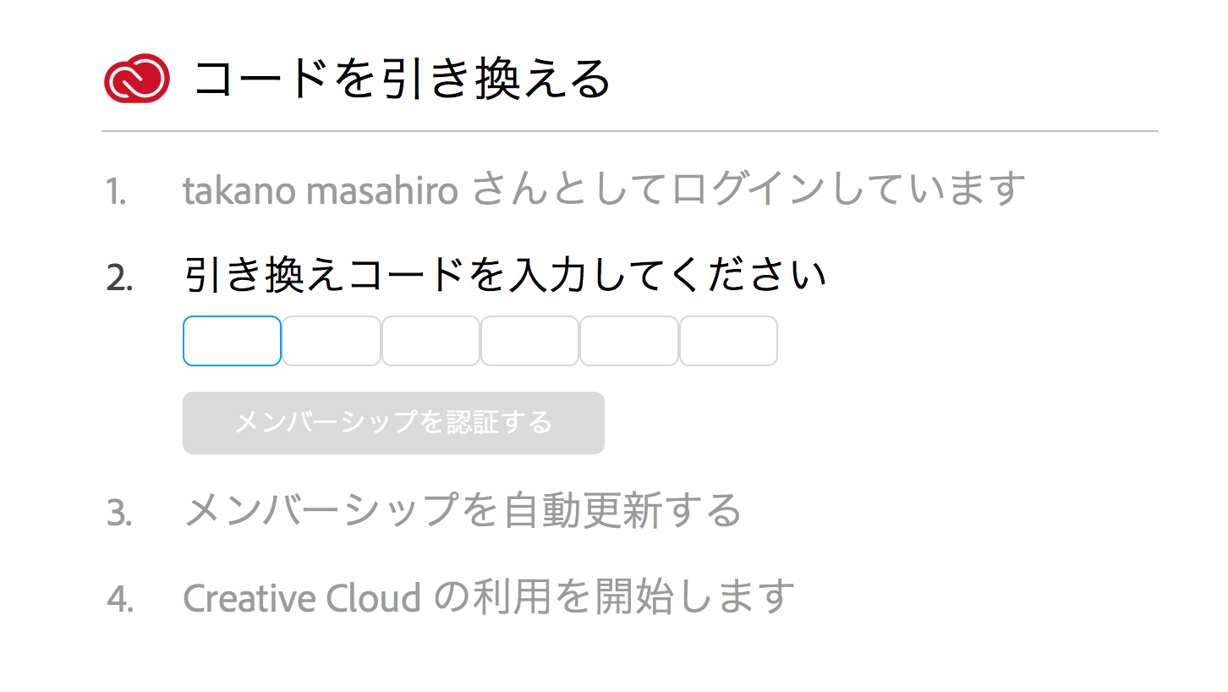This screenshot has height=692, width=1228.
Task: Activate the fourth redemption code input box
Action: point(529,341)
